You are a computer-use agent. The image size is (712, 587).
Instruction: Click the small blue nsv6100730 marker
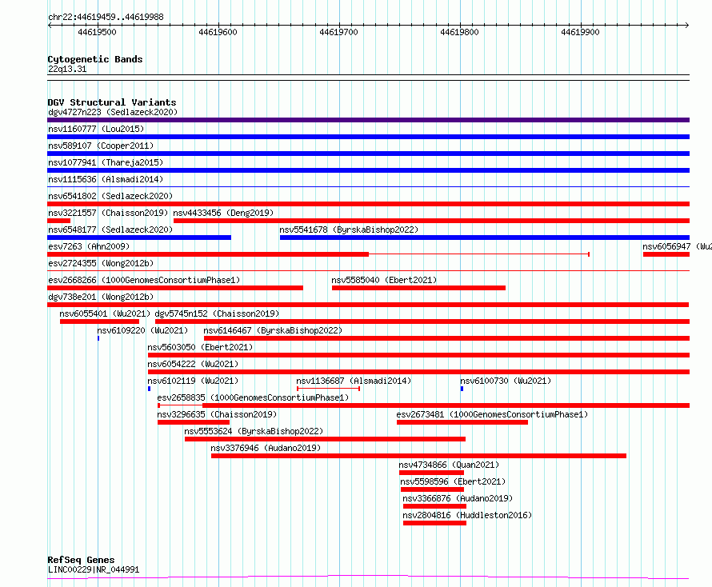click(x=462, y=389)
